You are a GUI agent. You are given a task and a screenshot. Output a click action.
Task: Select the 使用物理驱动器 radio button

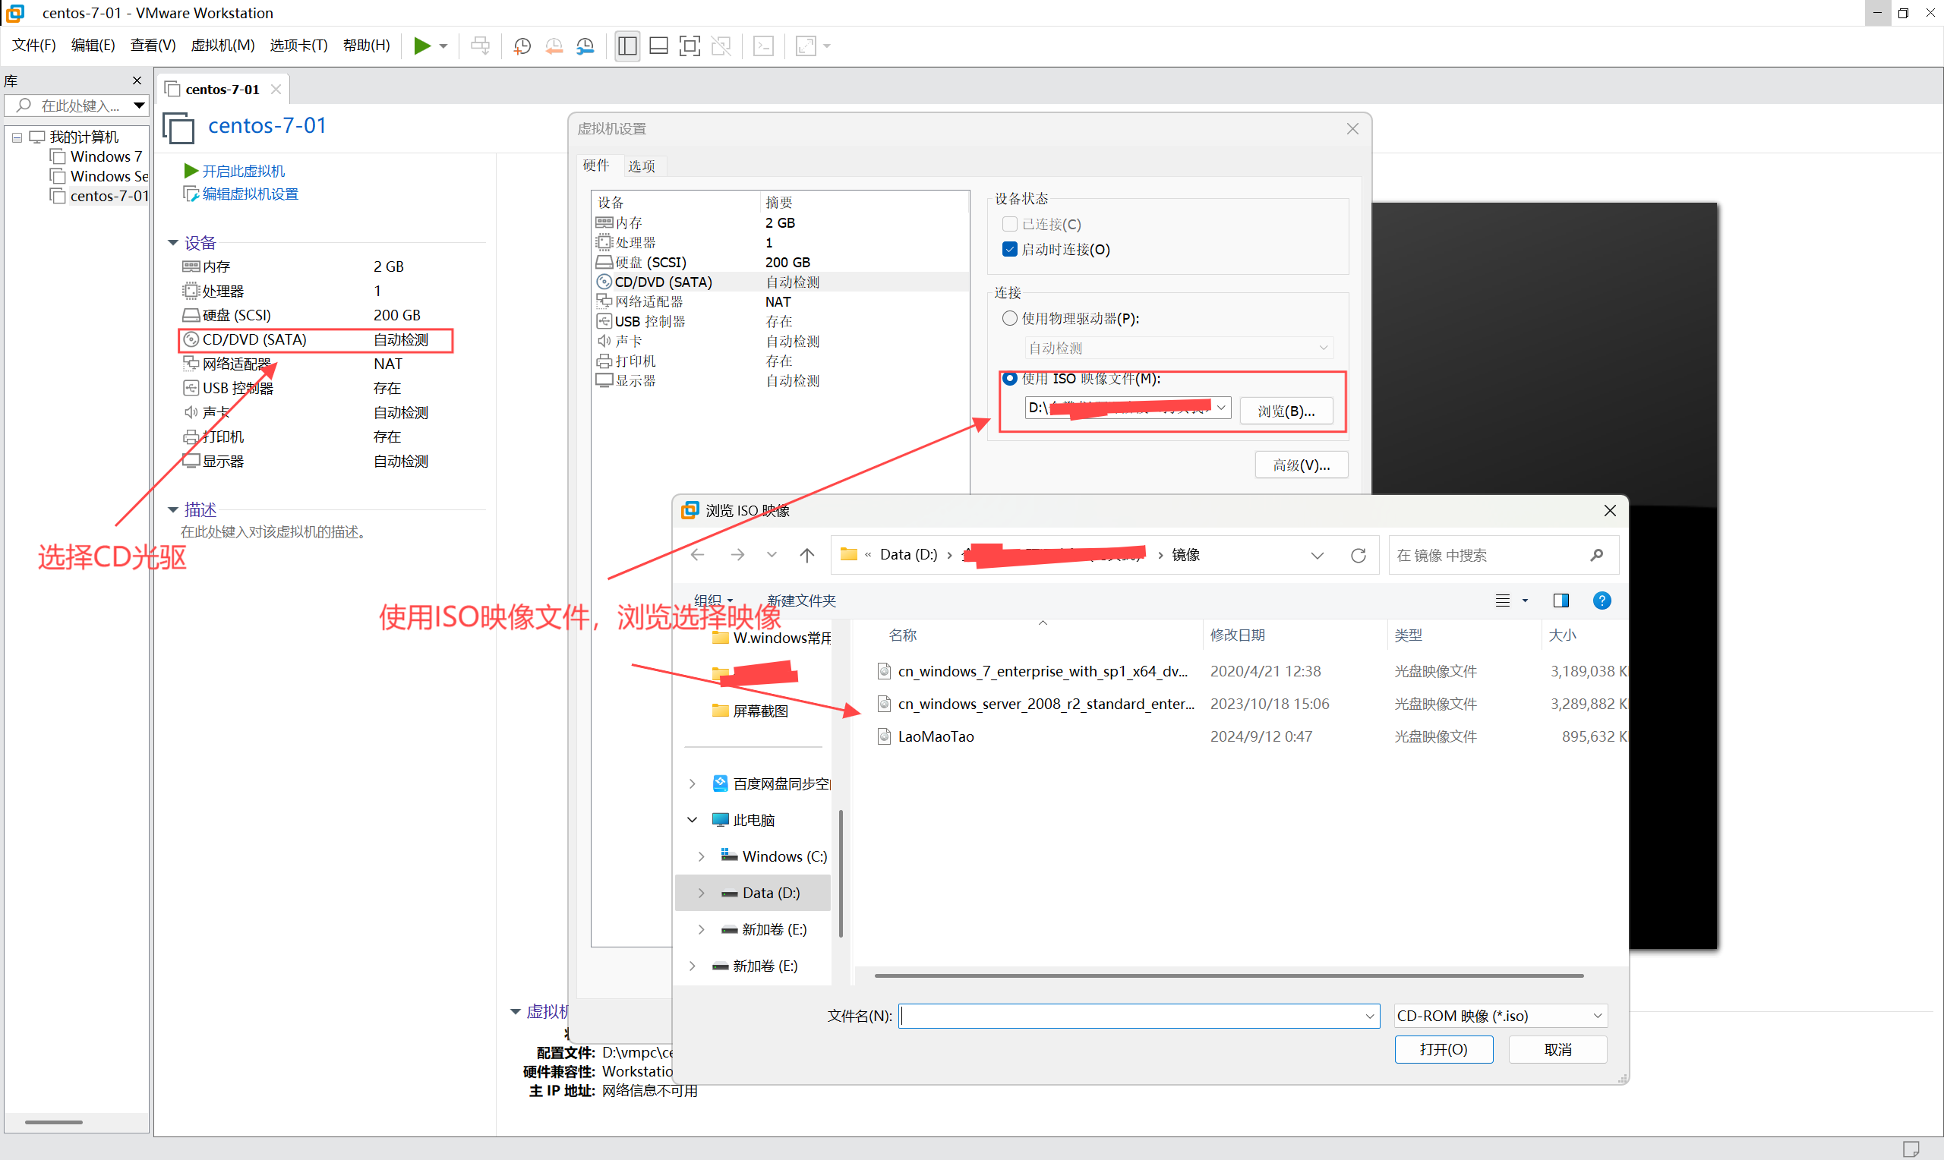coord(1009,318)
